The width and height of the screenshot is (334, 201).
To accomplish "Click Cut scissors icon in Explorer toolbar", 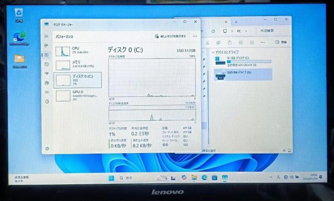I will (207, 43).
